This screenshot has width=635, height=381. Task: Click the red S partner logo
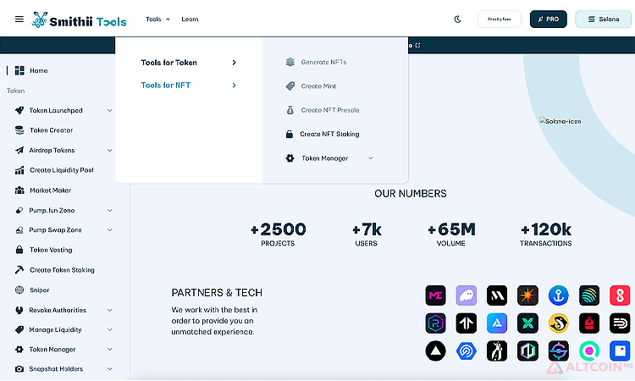click(620, 295)
